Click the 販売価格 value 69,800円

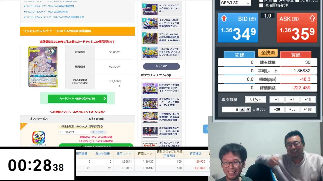point(115,67)
